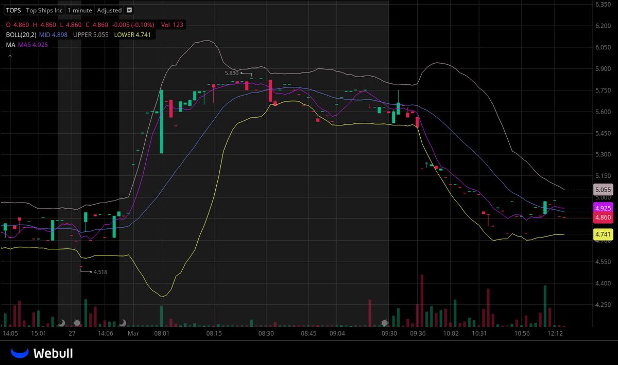The height and width of the screenshot is (365, 618).
Task: Click the UPPER 5.055 Bollinger value
Action: click(x=92, y=35)
